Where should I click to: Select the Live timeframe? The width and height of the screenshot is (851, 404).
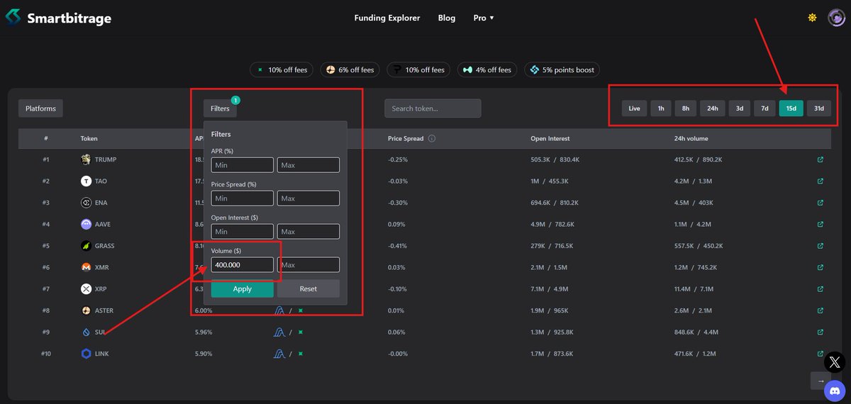pyautogui.click(x=634, y=108)
